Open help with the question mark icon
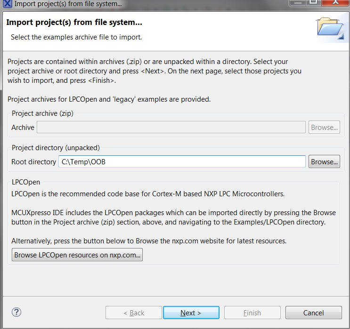This screenshot has width=350, height=329. [x=16, y=312]
